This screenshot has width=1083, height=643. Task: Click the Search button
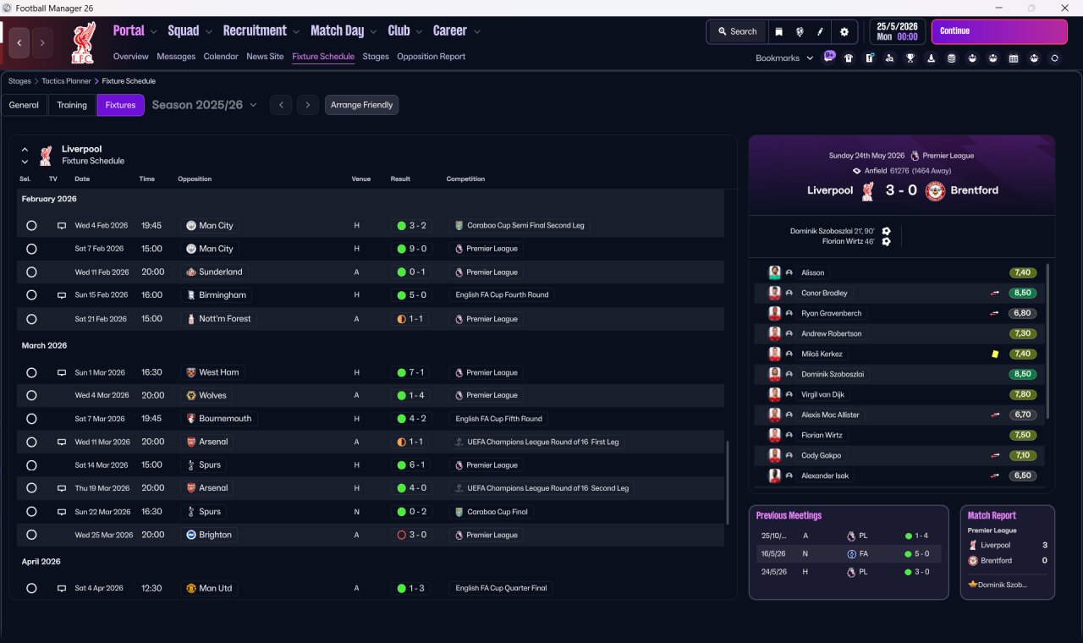[738, 32]
